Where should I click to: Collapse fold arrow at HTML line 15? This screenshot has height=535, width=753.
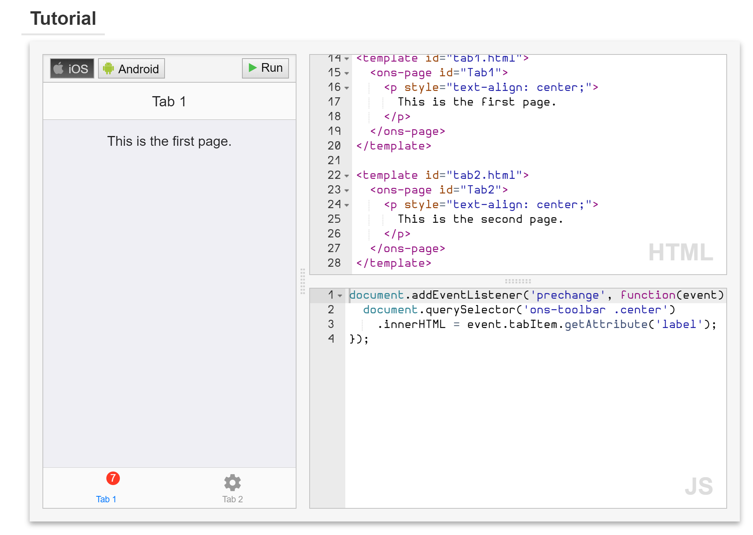347,73
